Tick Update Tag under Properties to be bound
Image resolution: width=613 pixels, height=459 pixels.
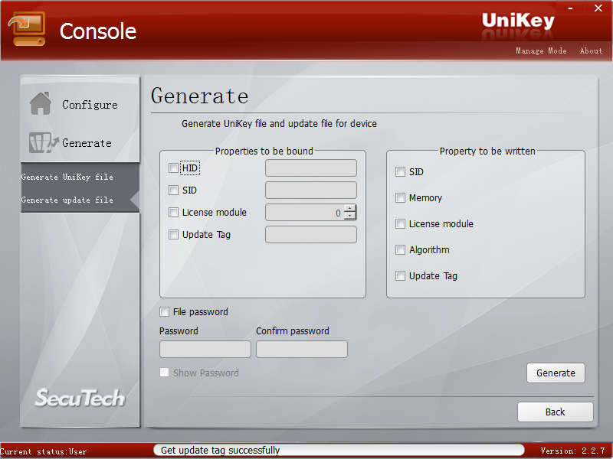tap(173, 235)
